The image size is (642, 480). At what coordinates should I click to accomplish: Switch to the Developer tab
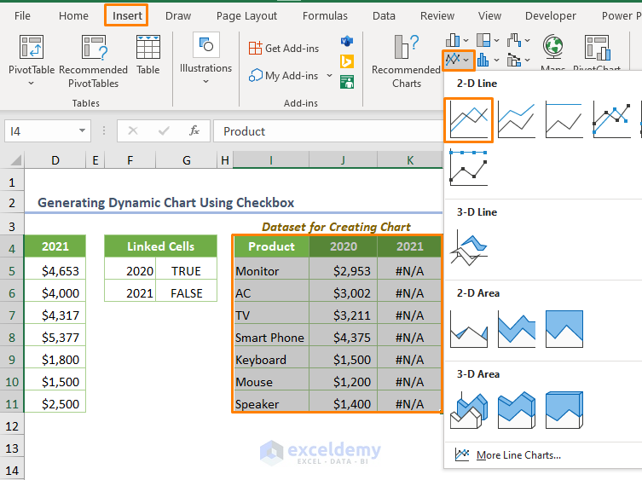pyautogui.click(x=550, y=15)
